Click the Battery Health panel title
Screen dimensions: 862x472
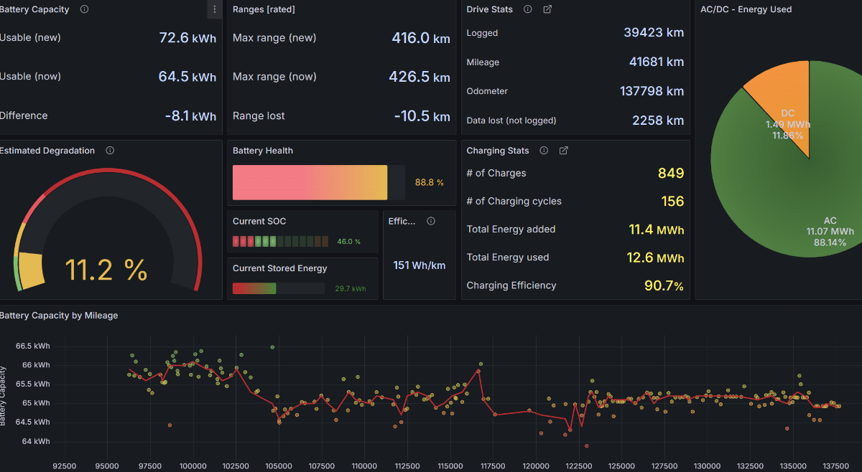point(263,151)
